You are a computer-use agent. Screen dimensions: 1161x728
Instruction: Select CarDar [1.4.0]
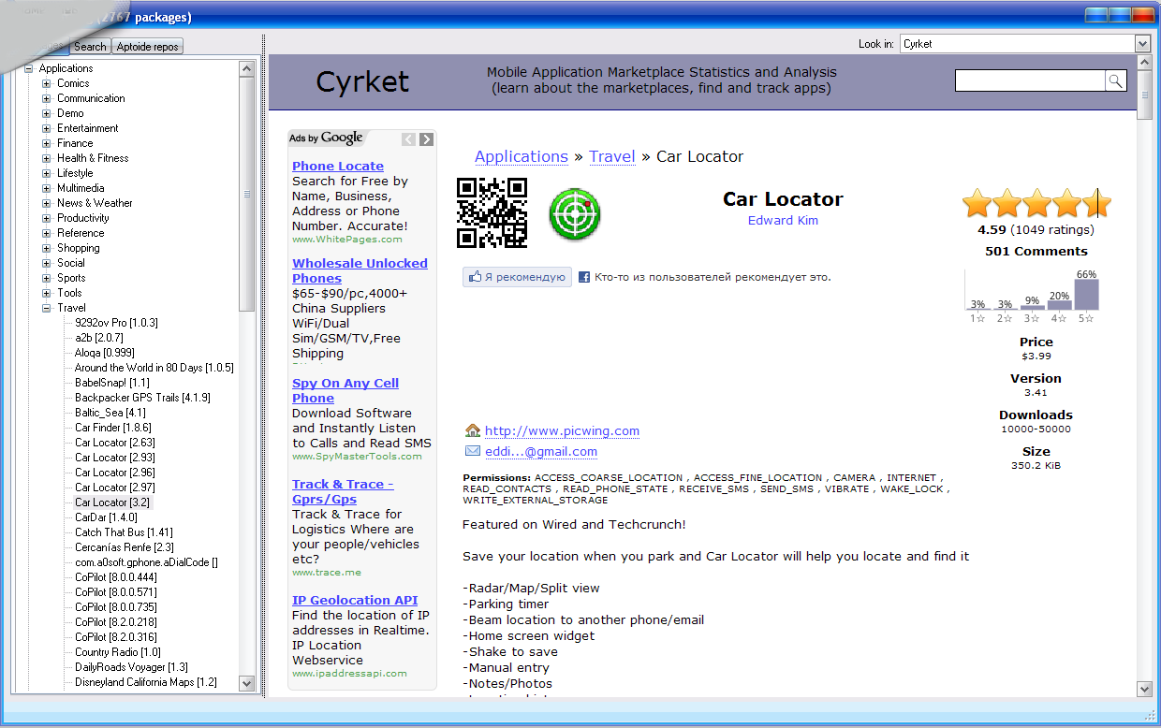(x=106, y=517)
